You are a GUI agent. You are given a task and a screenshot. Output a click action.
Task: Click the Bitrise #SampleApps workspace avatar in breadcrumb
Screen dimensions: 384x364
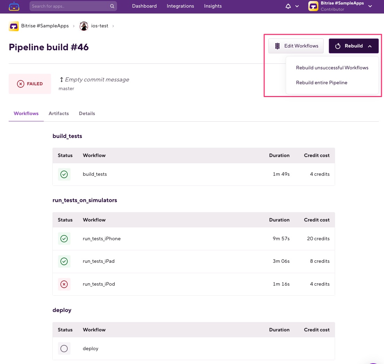click(14, 26)
